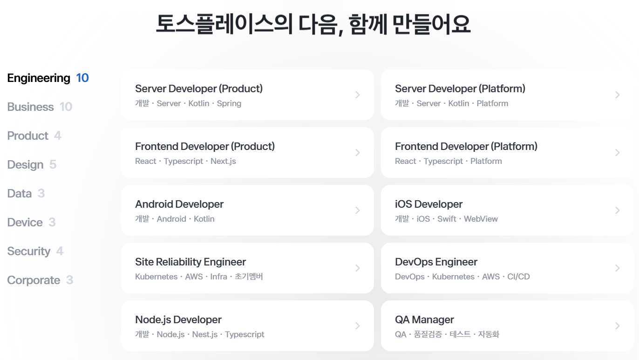Click tags "개발 · Node.js · Nest.js · Typescript"
Image resolution: width=639 pixels, height=360 pixels.
click(x=200, y=334)
